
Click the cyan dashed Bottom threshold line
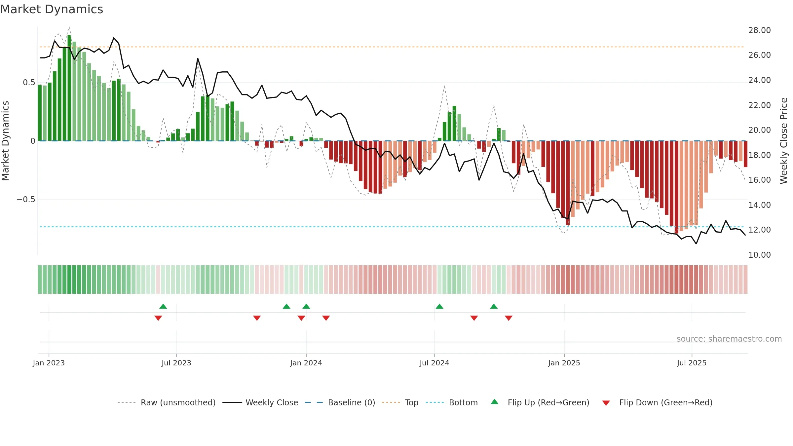click(x=393, y=227)
